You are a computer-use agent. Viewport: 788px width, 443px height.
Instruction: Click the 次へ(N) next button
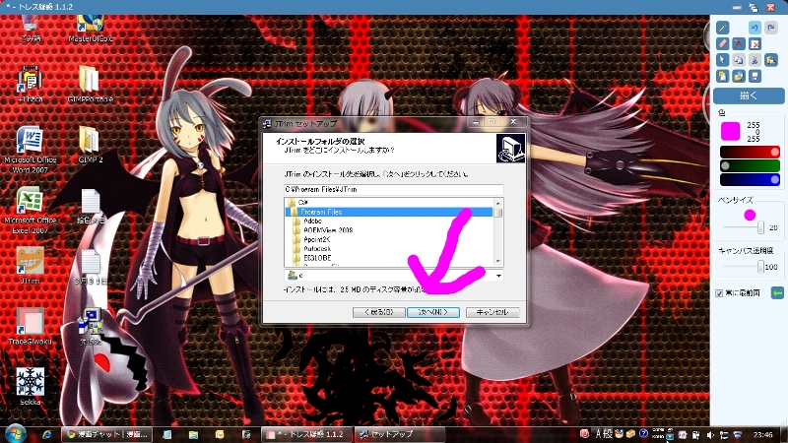[433, 312]
